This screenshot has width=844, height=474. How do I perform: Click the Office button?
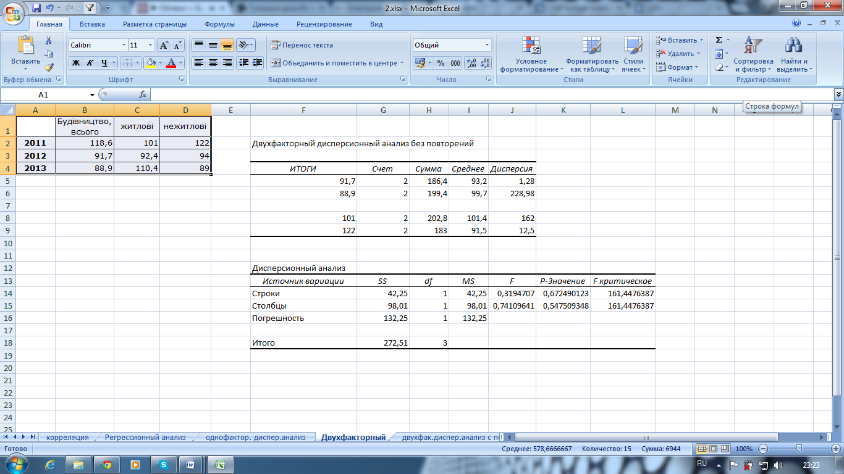coord(14,14)
